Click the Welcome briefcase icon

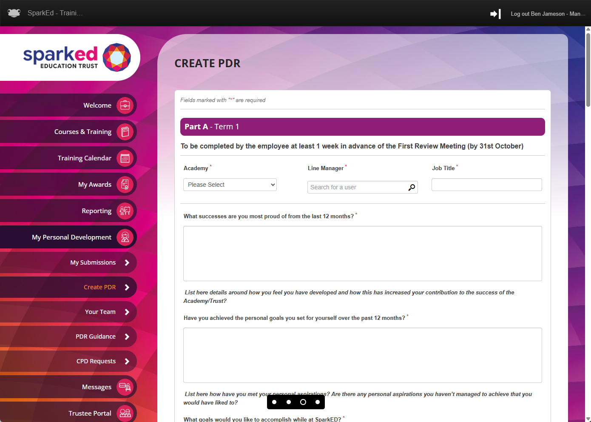(125, 105)
